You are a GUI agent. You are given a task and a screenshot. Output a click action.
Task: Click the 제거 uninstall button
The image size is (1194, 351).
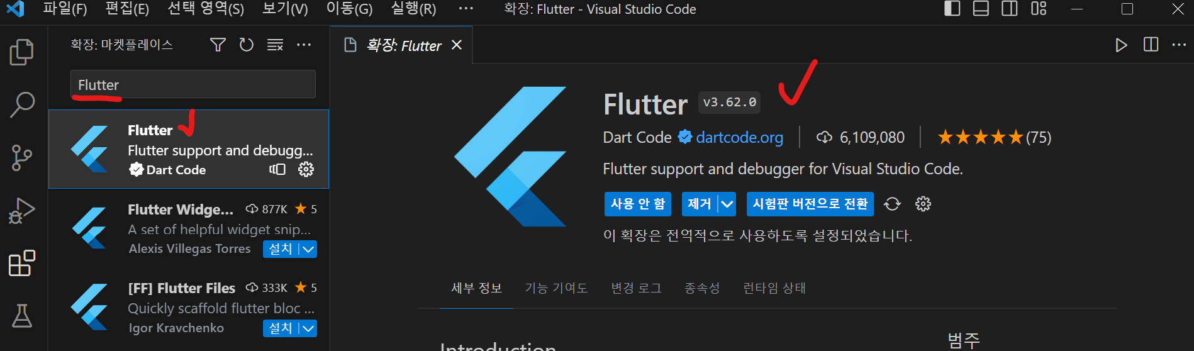[x=700, y=204]
